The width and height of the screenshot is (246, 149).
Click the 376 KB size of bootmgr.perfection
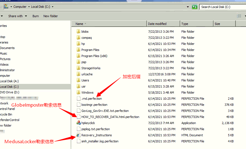tap(229, 105)
